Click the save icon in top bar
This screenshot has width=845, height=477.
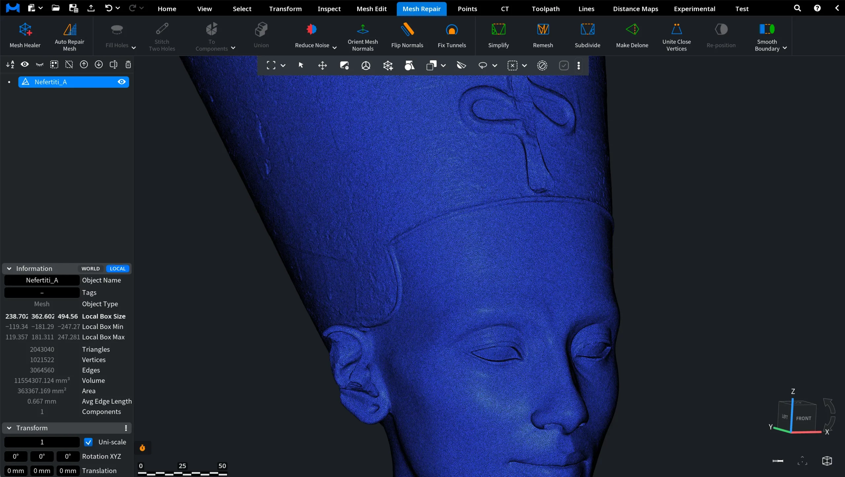click(73, 8)
